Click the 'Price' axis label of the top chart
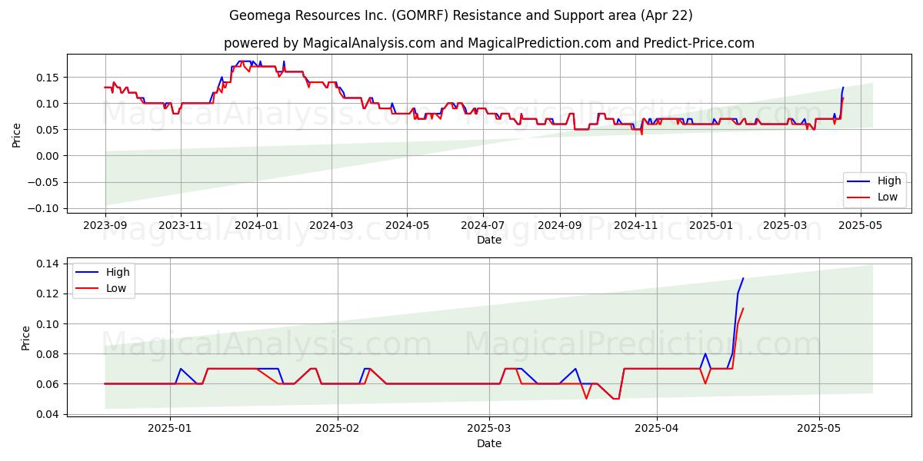Screen dimensions: 923x461 (x=17, y=134)
